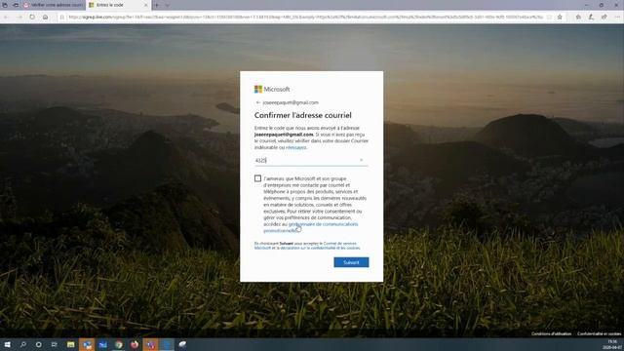Close the 'Entrez le code' tab
This screenshot has height=351, width=624.
pos(145,5)
